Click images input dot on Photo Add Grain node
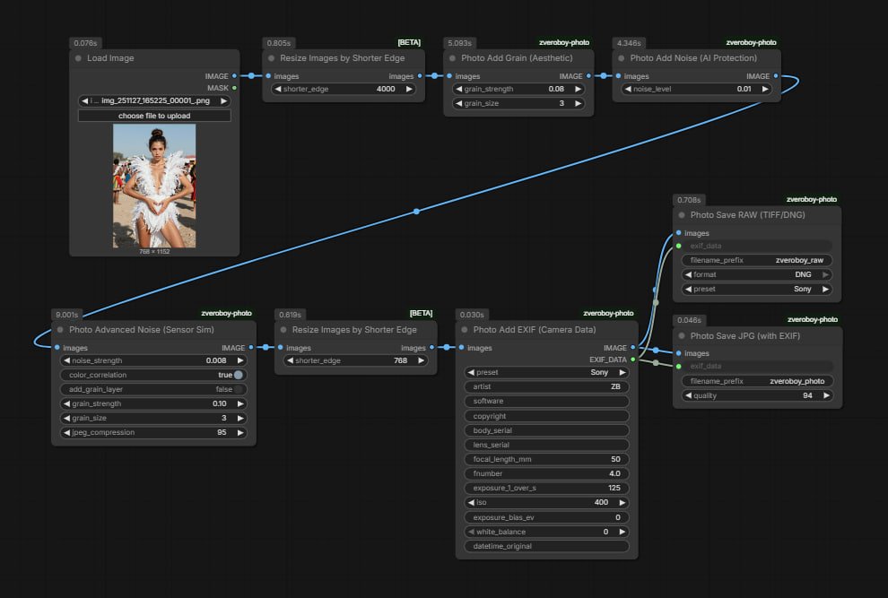Viewport: 888px width, 598px height. pyautogui.click(x=448, y=76)
